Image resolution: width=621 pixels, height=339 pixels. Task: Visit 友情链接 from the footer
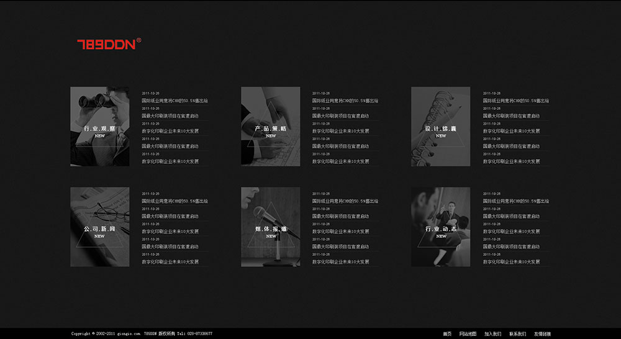(542, 334)
